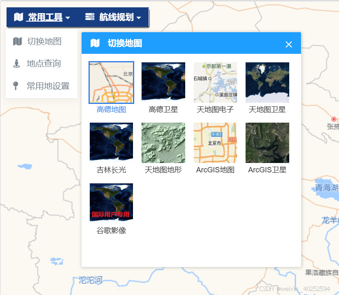Viewport: 339px width, 295px height.
Task: Click the 吉林长光 label text
Action: coord(111,170)
